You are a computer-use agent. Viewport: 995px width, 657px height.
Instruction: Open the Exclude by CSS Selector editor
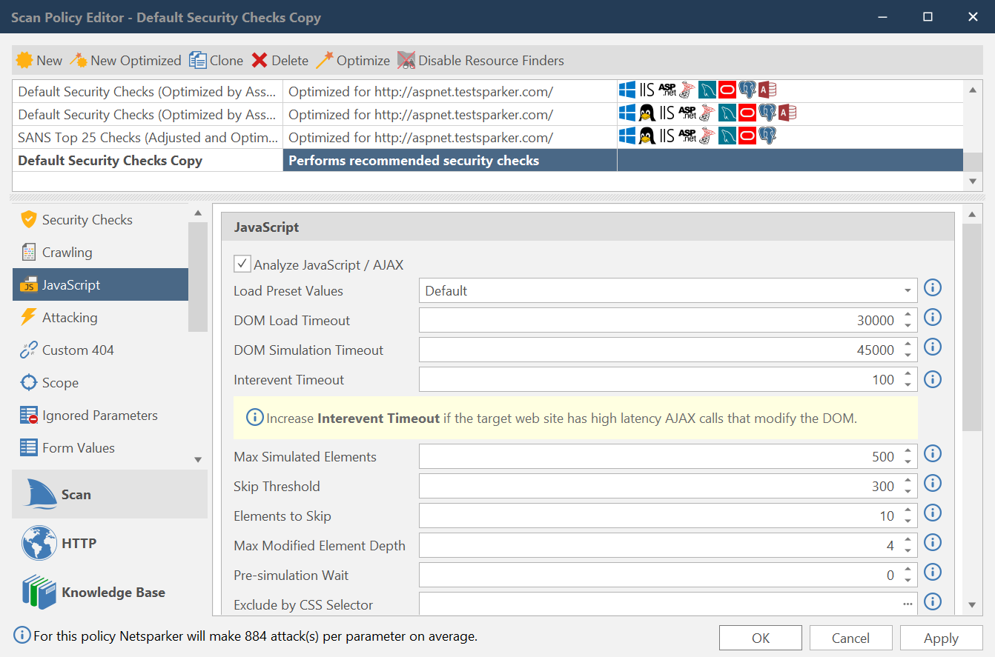[907, 604]
